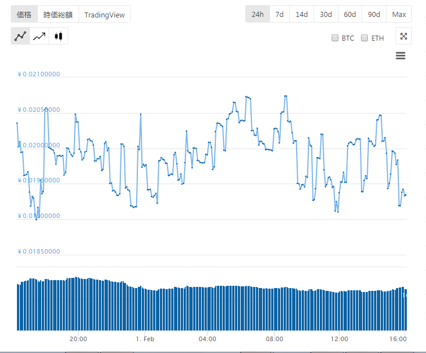Pick the 30d range button

click(326, 14)
